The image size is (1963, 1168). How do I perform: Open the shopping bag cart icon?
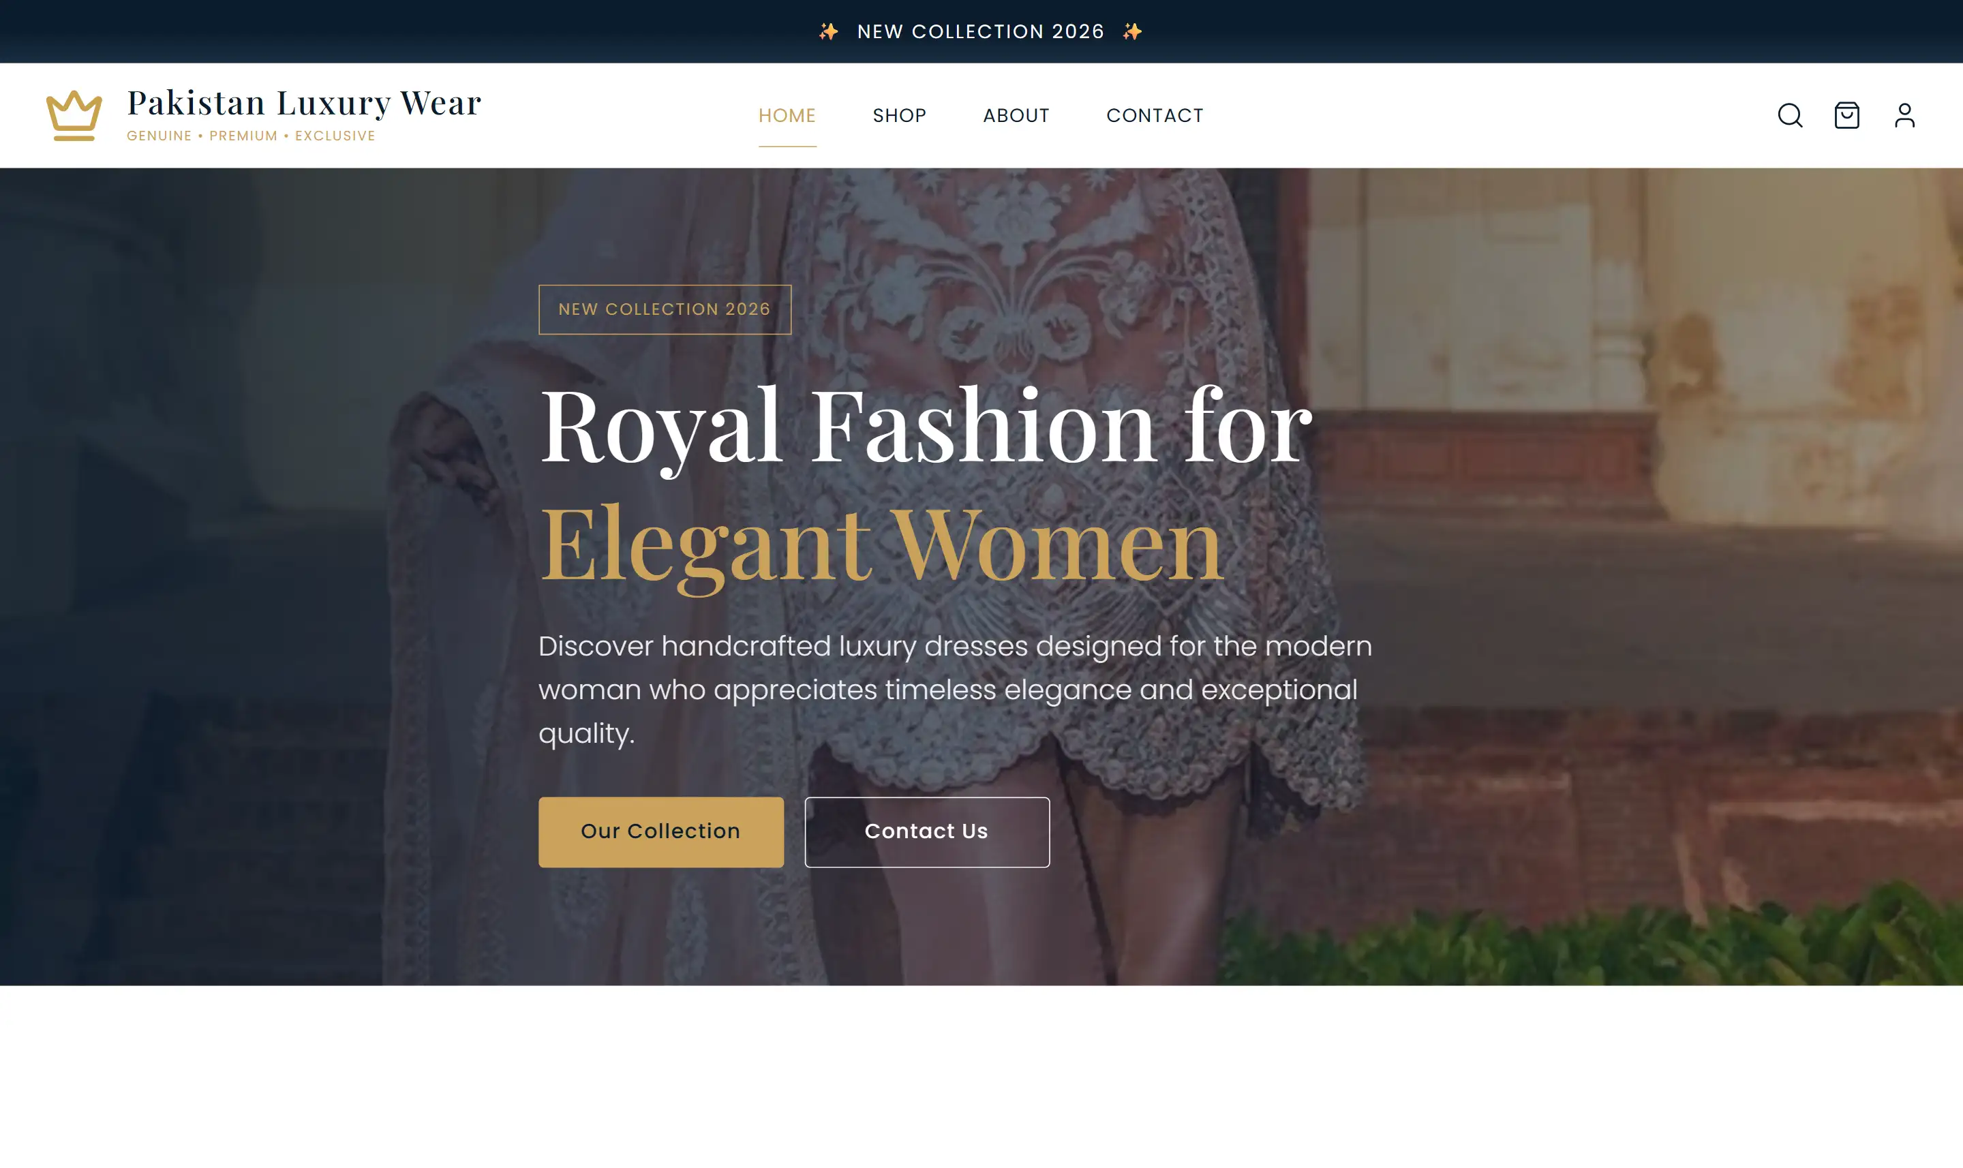tap(1846, 116)
